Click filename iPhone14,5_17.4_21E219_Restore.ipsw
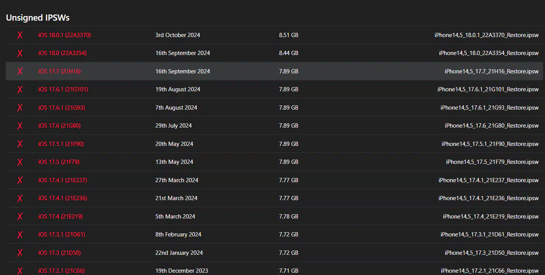 [491, 217]
